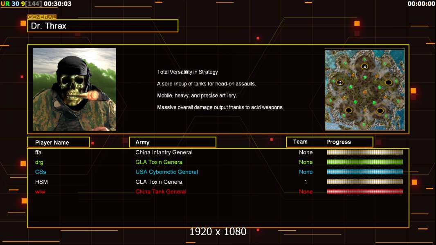
Task: Click China Infantry General army entry
Action: pyautogui.click(x=164, y=152)
